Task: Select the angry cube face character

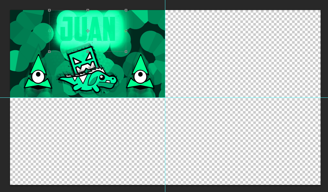Action: point(83,61)
